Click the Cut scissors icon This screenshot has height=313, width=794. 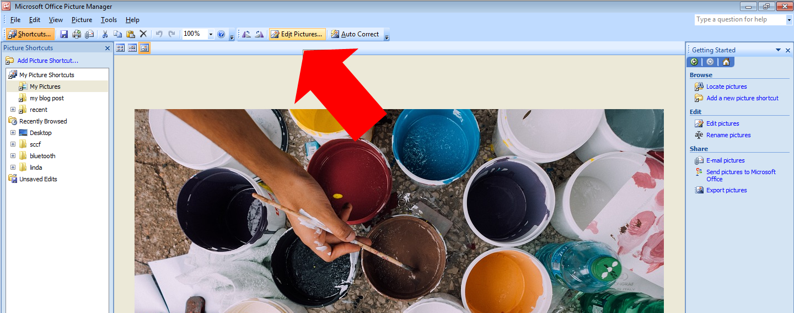coord(105,34)
